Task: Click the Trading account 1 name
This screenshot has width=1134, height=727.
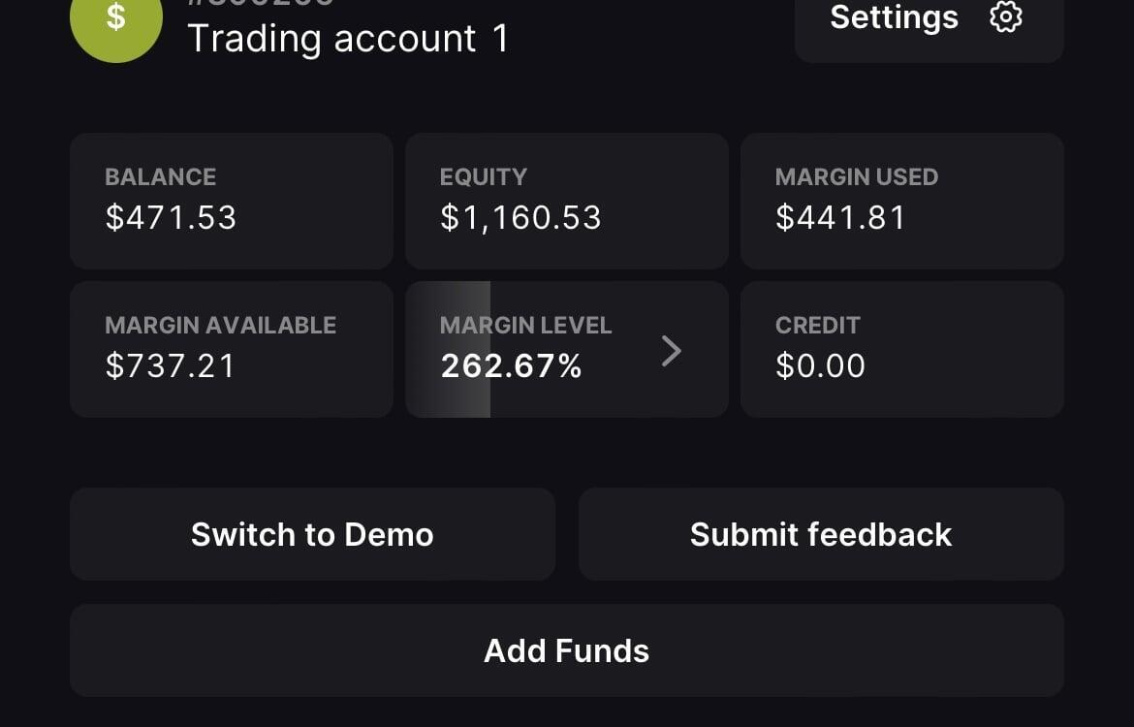Action: pos(349,39)
